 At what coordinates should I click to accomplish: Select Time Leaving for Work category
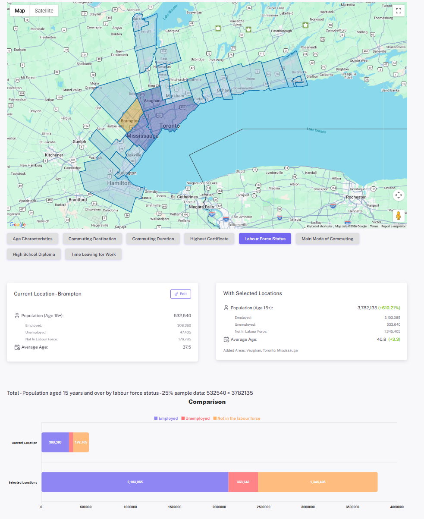pos(93,254)
